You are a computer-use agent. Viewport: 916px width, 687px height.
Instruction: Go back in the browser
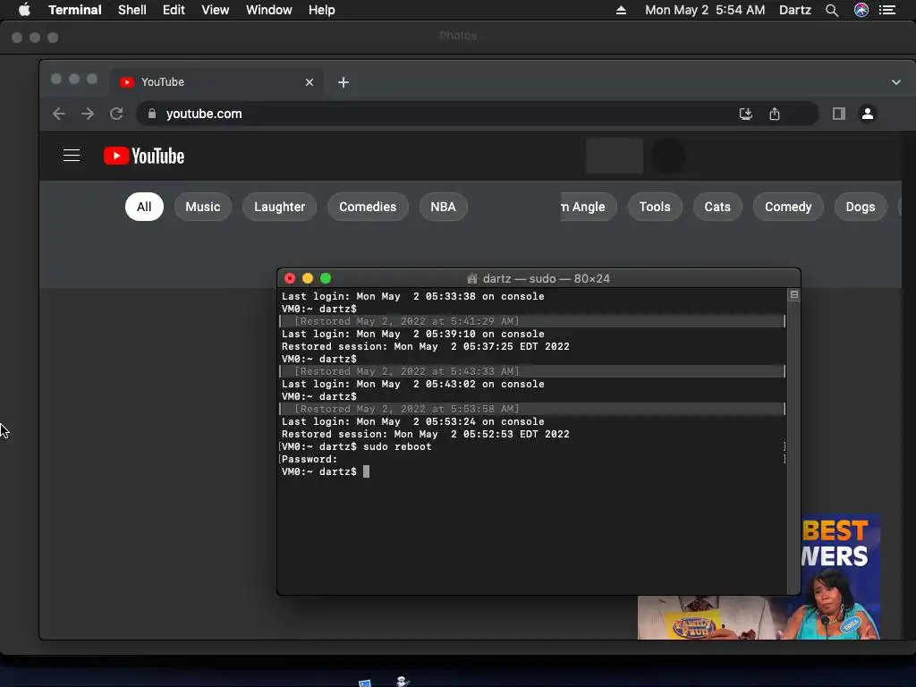58,114
